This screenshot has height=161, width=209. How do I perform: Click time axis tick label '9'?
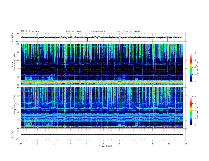[x=169, y=144]
